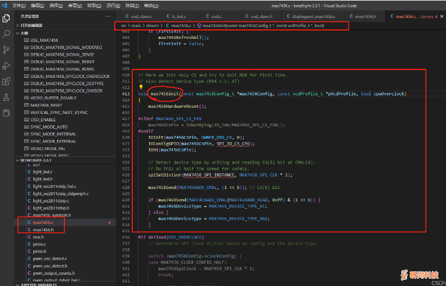The height and width of the screenshot is (286, 446).
Task: Open the 文件 (File) menu
Action: click(19, 5)
